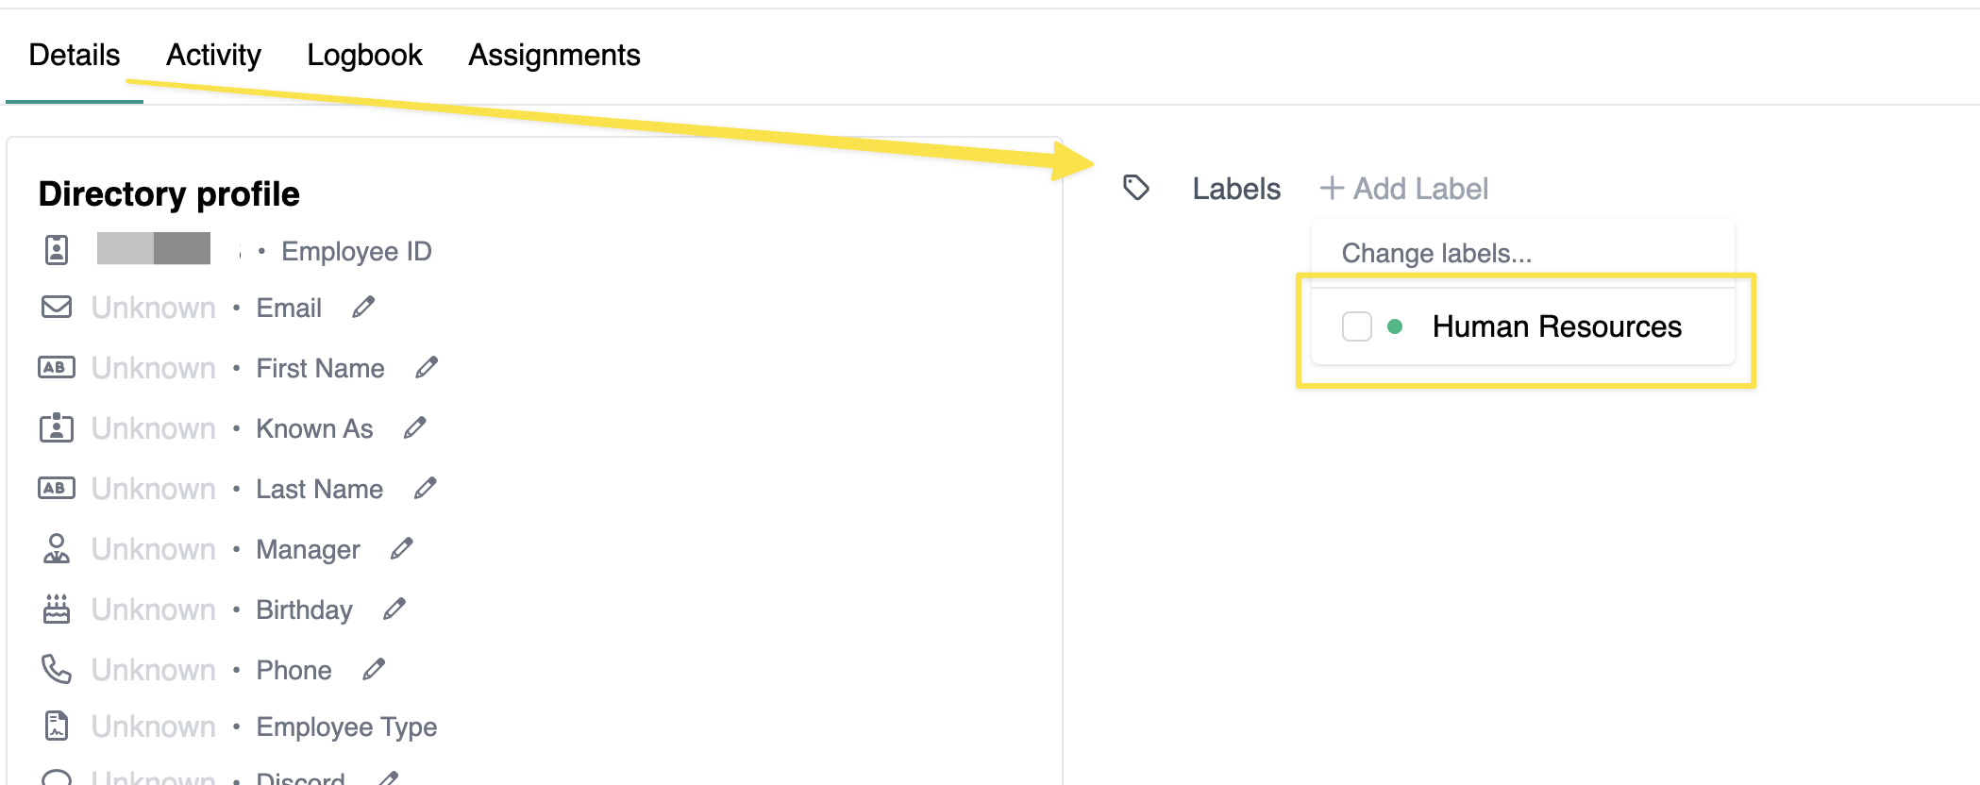1980x785 pixels.
Task: Edit Last Name using the pencil icon
Action: click(x=426, y=489)
